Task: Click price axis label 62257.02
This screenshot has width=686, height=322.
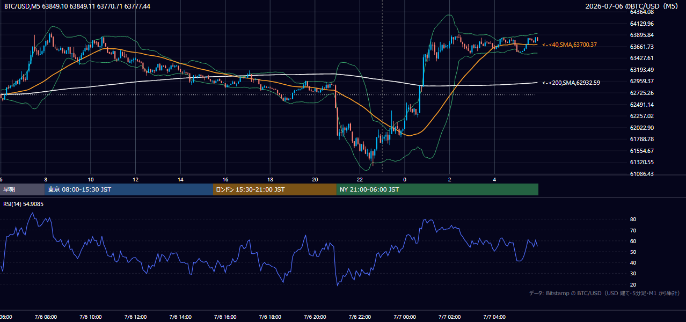Action: click(641, 116)
